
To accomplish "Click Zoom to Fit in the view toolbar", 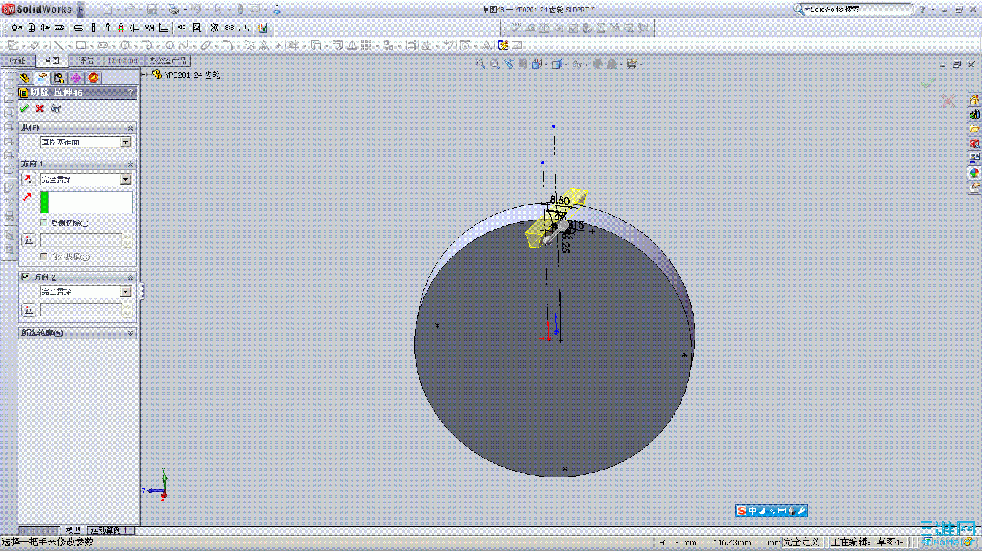I will (481, 64).
